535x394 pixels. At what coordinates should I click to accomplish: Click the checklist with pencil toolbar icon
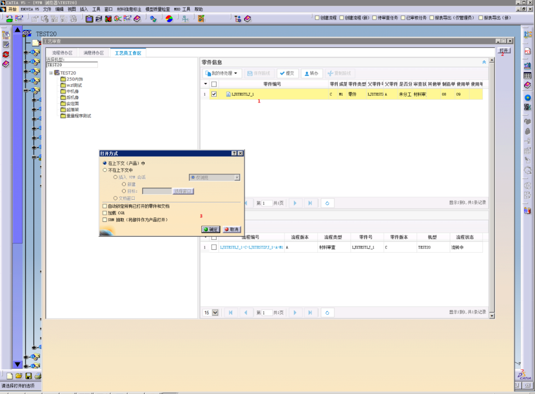coord(201,19)
